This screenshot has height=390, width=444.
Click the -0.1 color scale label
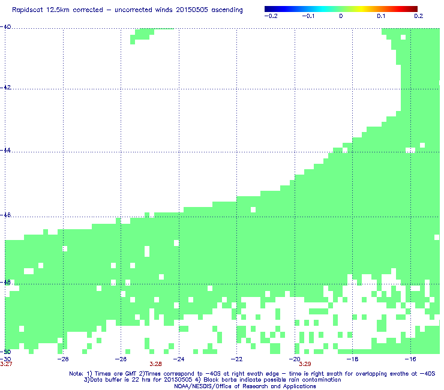pyautogui.click(x=308, y=16)
